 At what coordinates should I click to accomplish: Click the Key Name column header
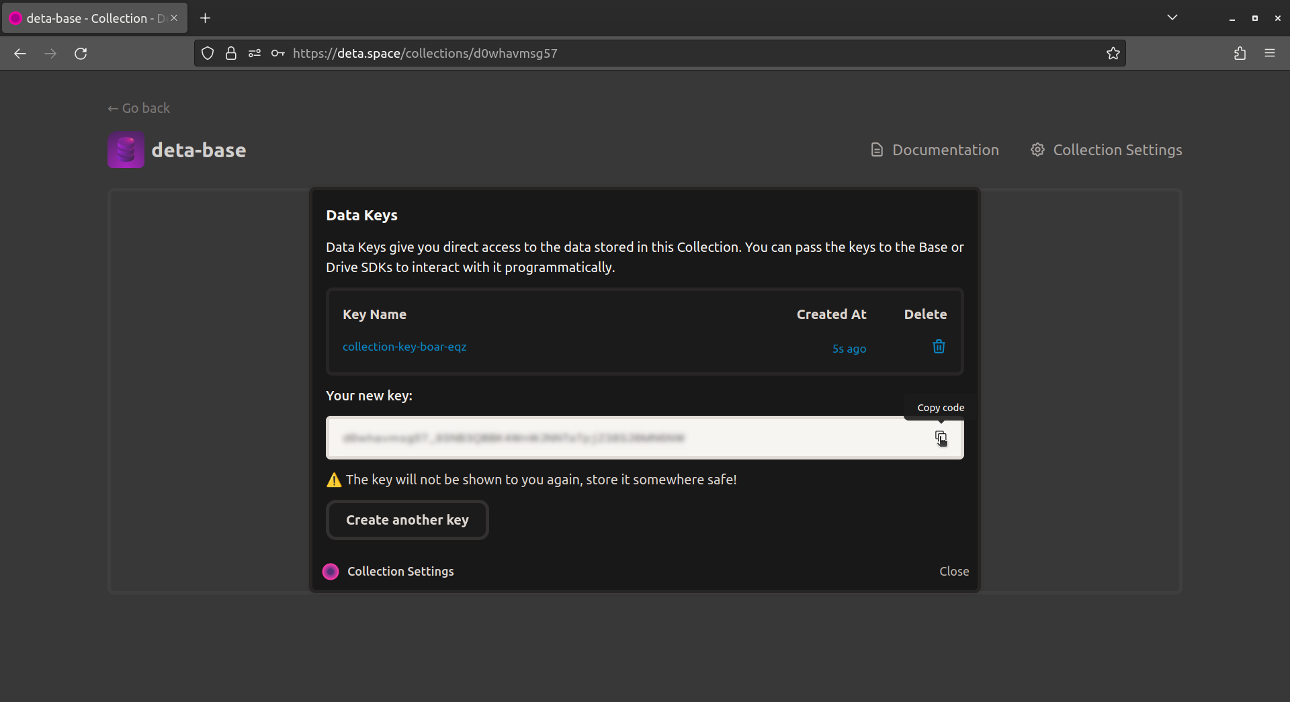tap(374, 314)
